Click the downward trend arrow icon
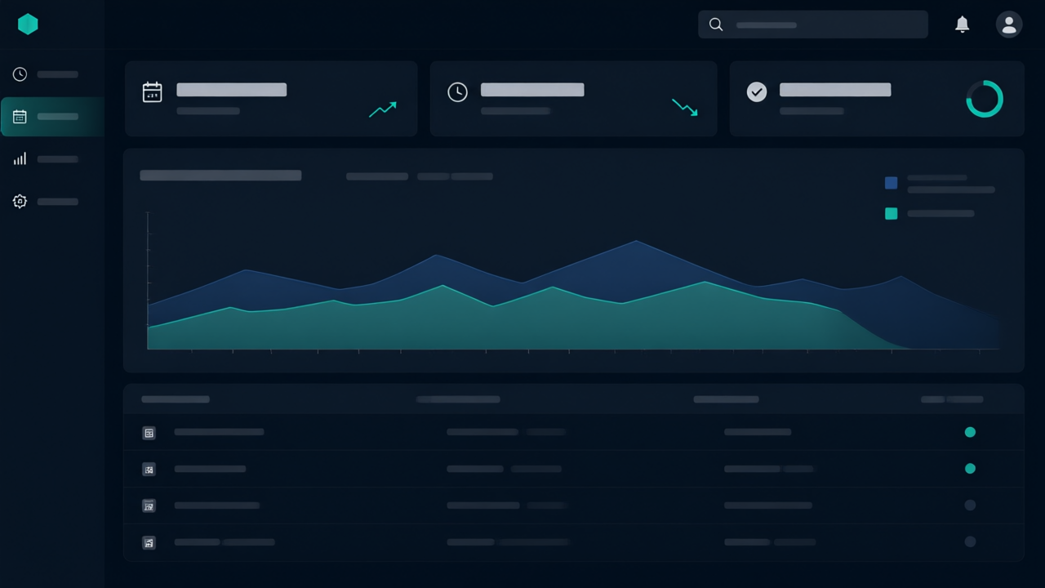1045x588 pixels. pyautogui.click(x=685, y=107)
